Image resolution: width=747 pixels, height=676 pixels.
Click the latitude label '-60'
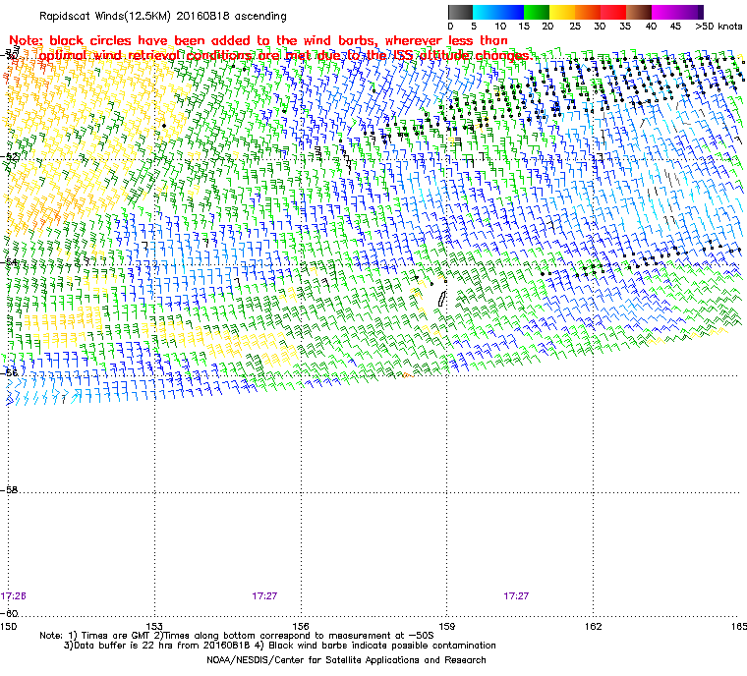[x=10, y=613]
